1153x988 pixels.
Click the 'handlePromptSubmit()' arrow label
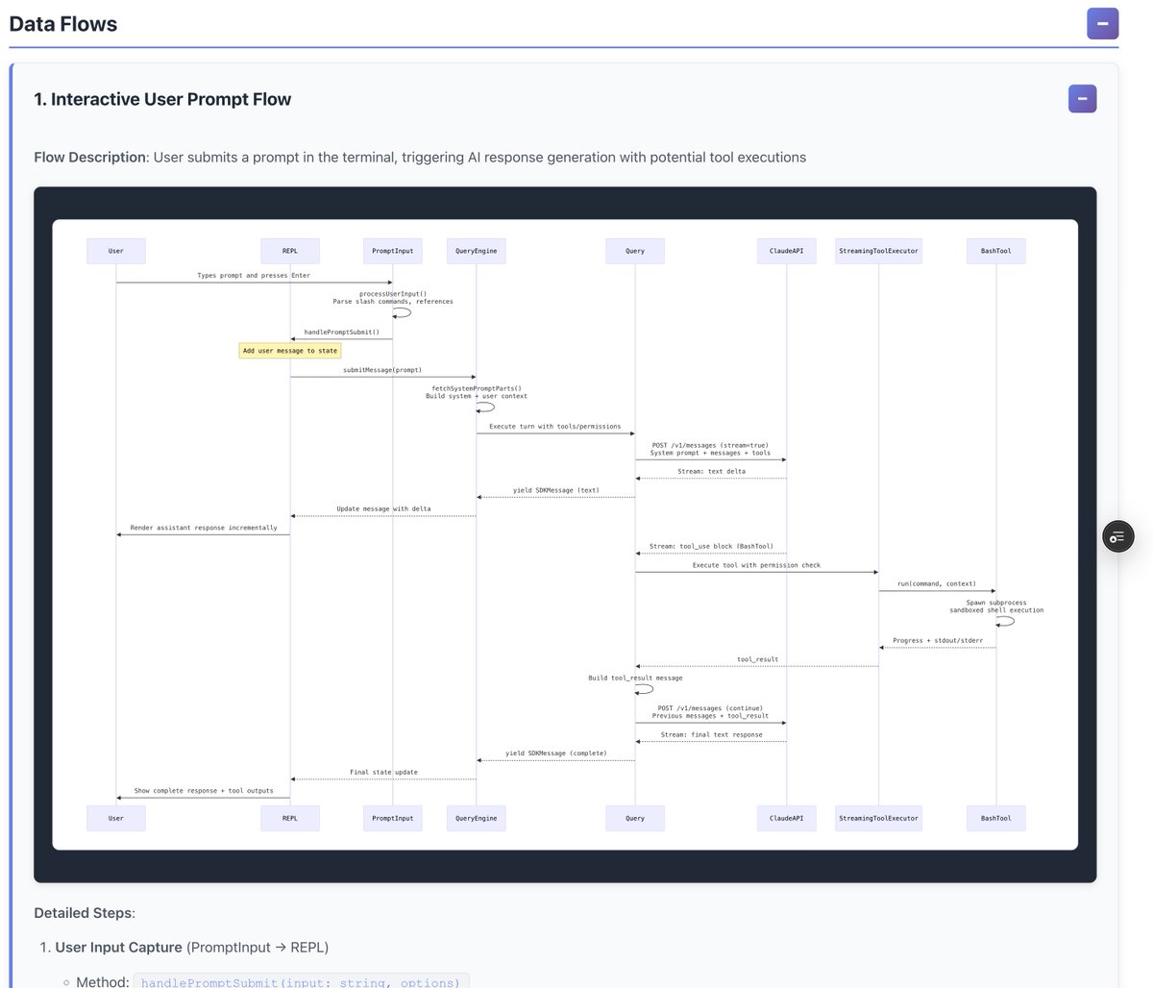tap(342, 332)
